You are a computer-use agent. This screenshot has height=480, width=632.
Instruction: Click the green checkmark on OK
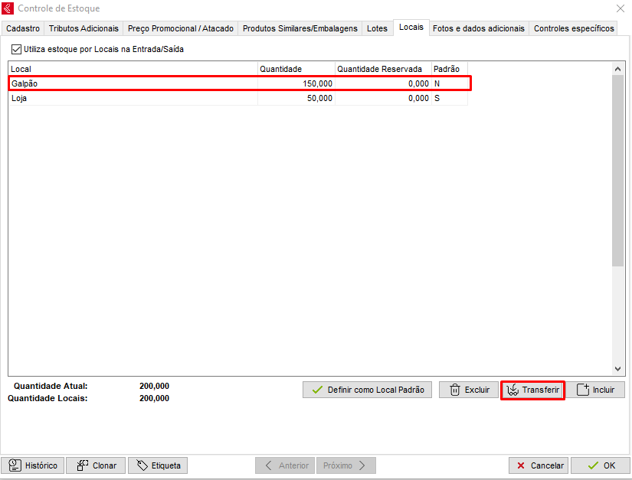tap(592, 465)
